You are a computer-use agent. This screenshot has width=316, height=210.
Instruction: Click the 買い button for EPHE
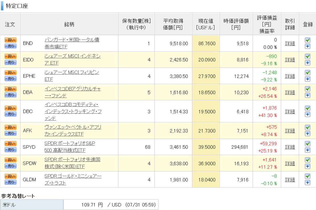(x=10, y=73)
